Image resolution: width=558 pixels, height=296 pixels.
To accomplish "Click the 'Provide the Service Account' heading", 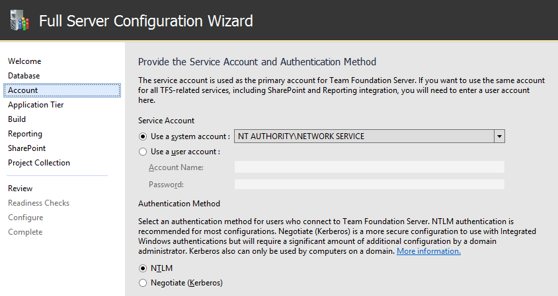I will (257, 62).
